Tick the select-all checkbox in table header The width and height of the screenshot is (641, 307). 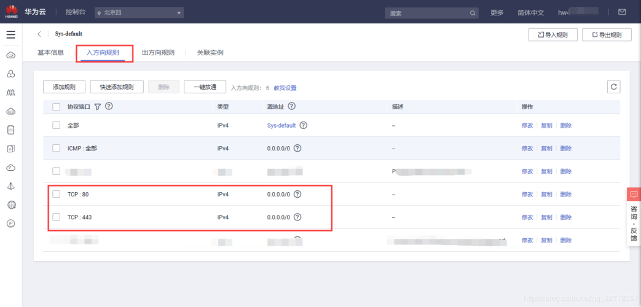57,107
